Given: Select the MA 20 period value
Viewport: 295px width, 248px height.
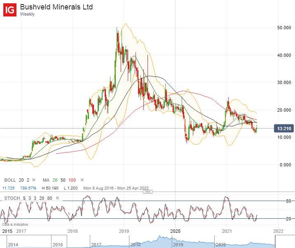Looking at the screenshot, I should point(55,180).
